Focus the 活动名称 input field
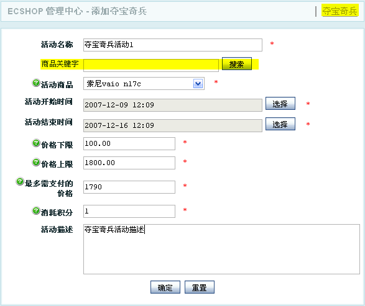Image resolution: width=365 pixels, height=306 pixels. click(173, 45)
